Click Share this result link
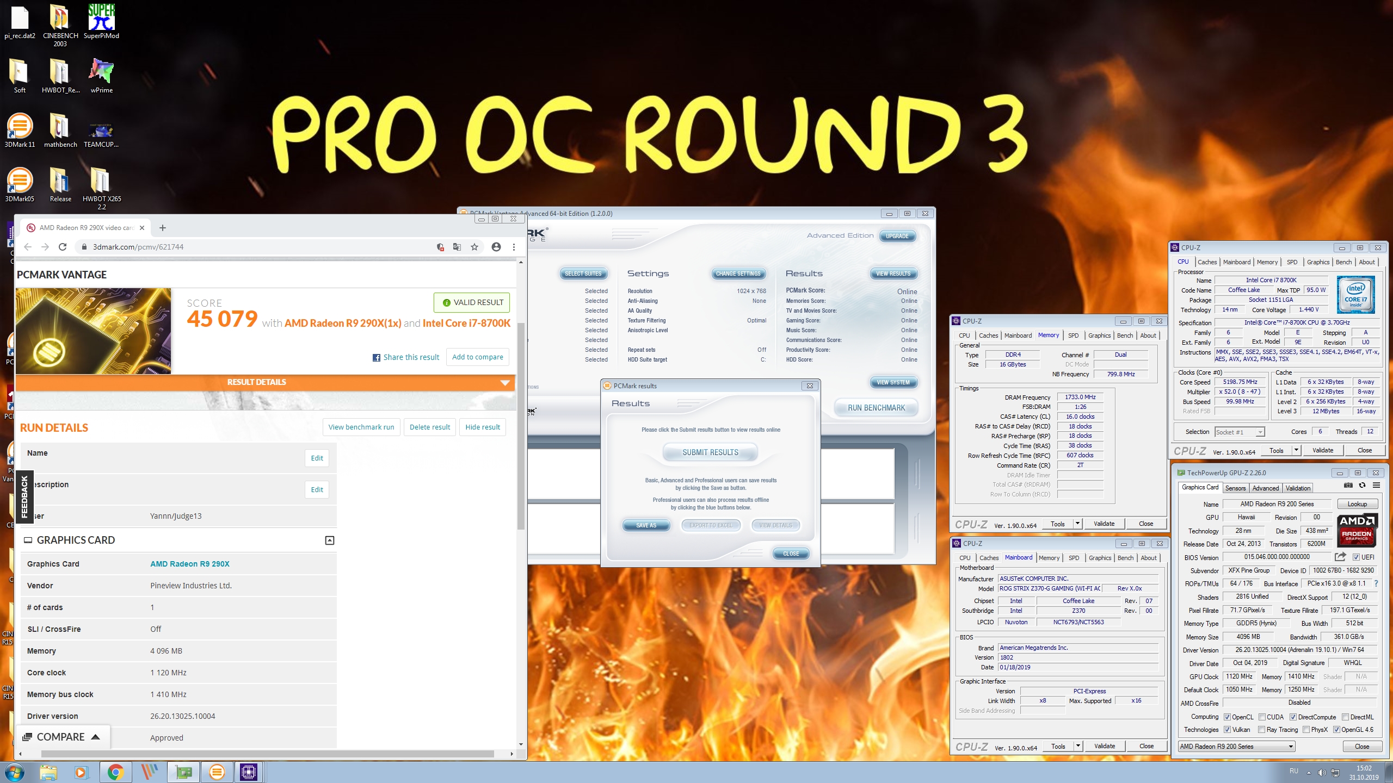Image resolution: width=1393 pixels, height=783 pixels. pyautogui.click(x=406, y=357)
